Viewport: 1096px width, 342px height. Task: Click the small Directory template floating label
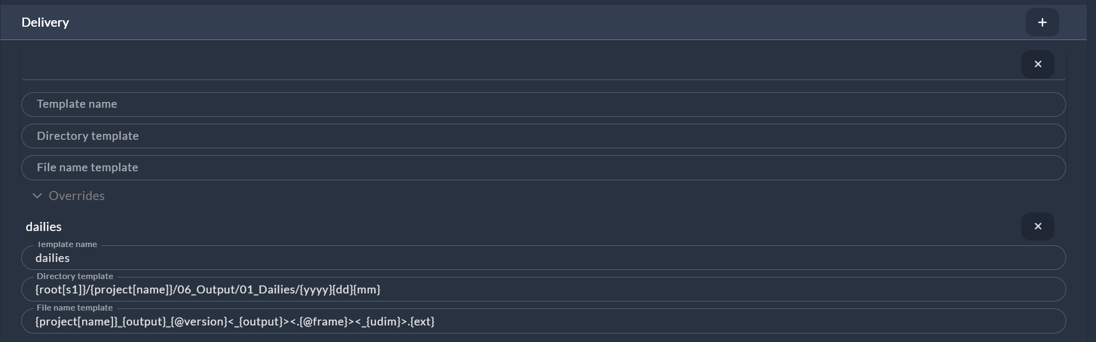pyautogui.click(x=75, y=276)
